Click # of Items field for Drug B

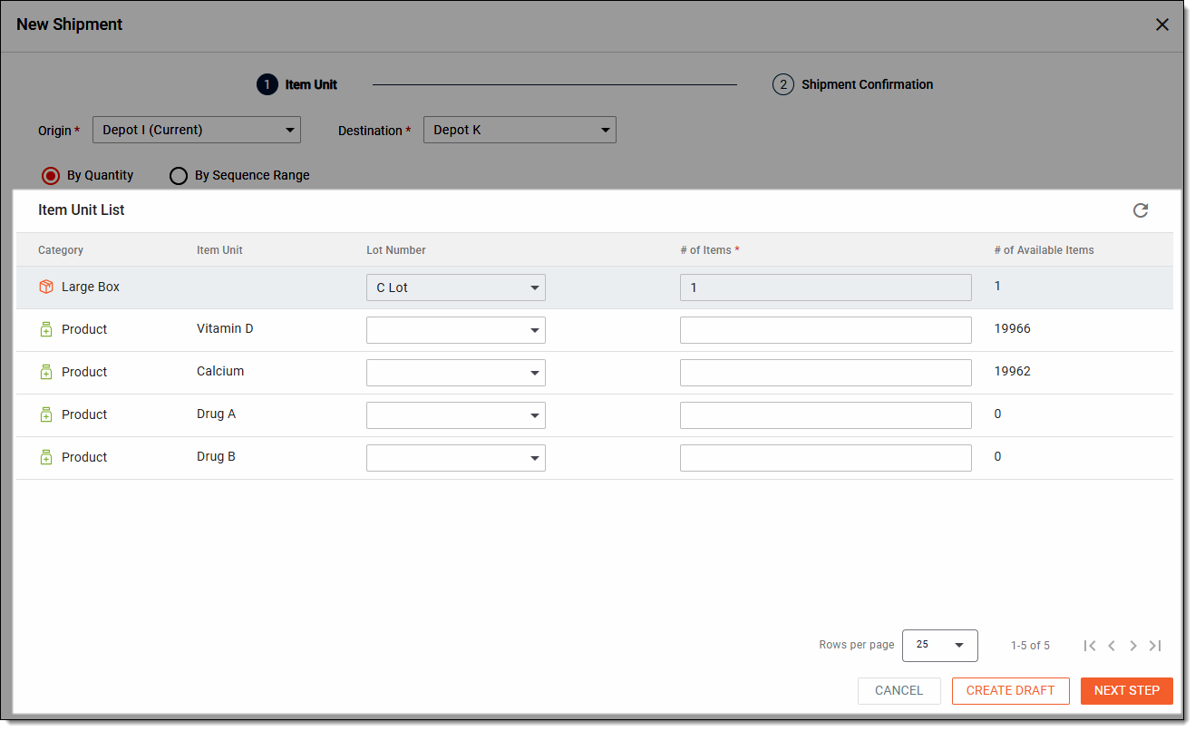(826, 458)
